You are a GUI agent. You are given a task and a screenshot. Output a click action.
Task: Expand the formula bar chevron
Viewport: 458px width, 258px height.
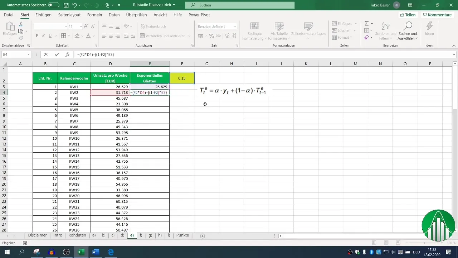pyautogui.click(x=454, y=54)
